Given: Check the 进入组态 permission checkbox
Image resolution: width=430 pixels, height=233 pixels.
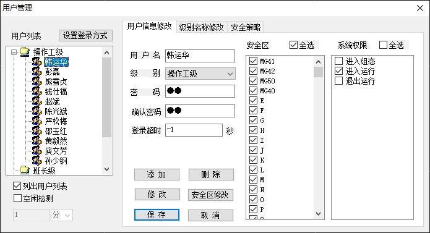Looking at the screenshot, I should pyautogui.click(x=339, y=61).
